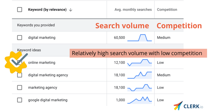Click Medium competition for digital marketing
The height and width of the screenshot is (112, 215).
click(164, 38)
